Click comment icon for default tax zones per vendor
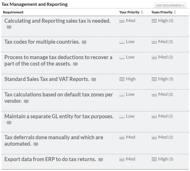Image resolution: width=190 pixels, height=171 pixels. coord(26,101)
